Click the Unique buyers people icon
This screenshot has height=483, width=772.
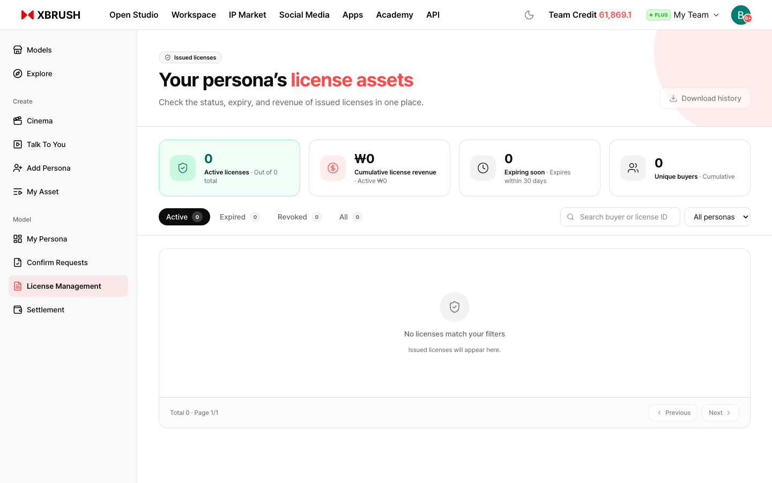pos(633,168)
